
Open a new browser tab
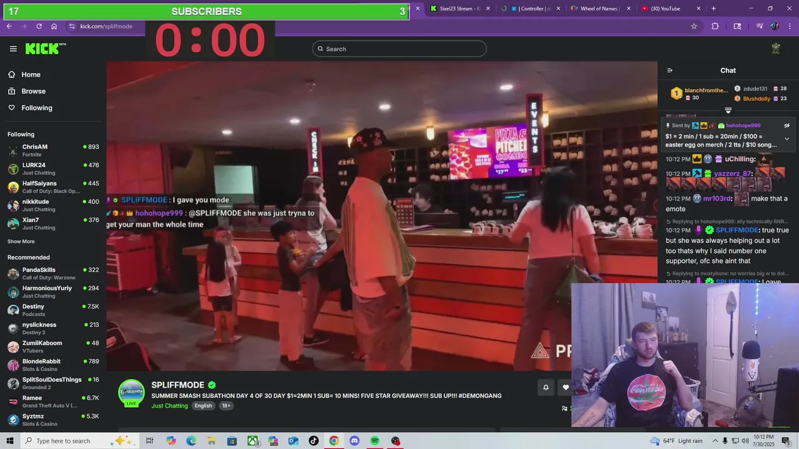[x=713, y=9]
